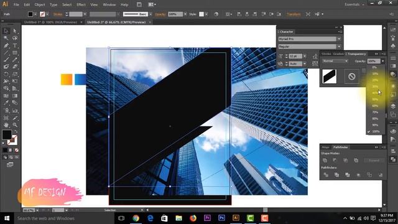Open the Layers panel from the dock
This screenshot has width=398, height=224.
click(393, 106)
